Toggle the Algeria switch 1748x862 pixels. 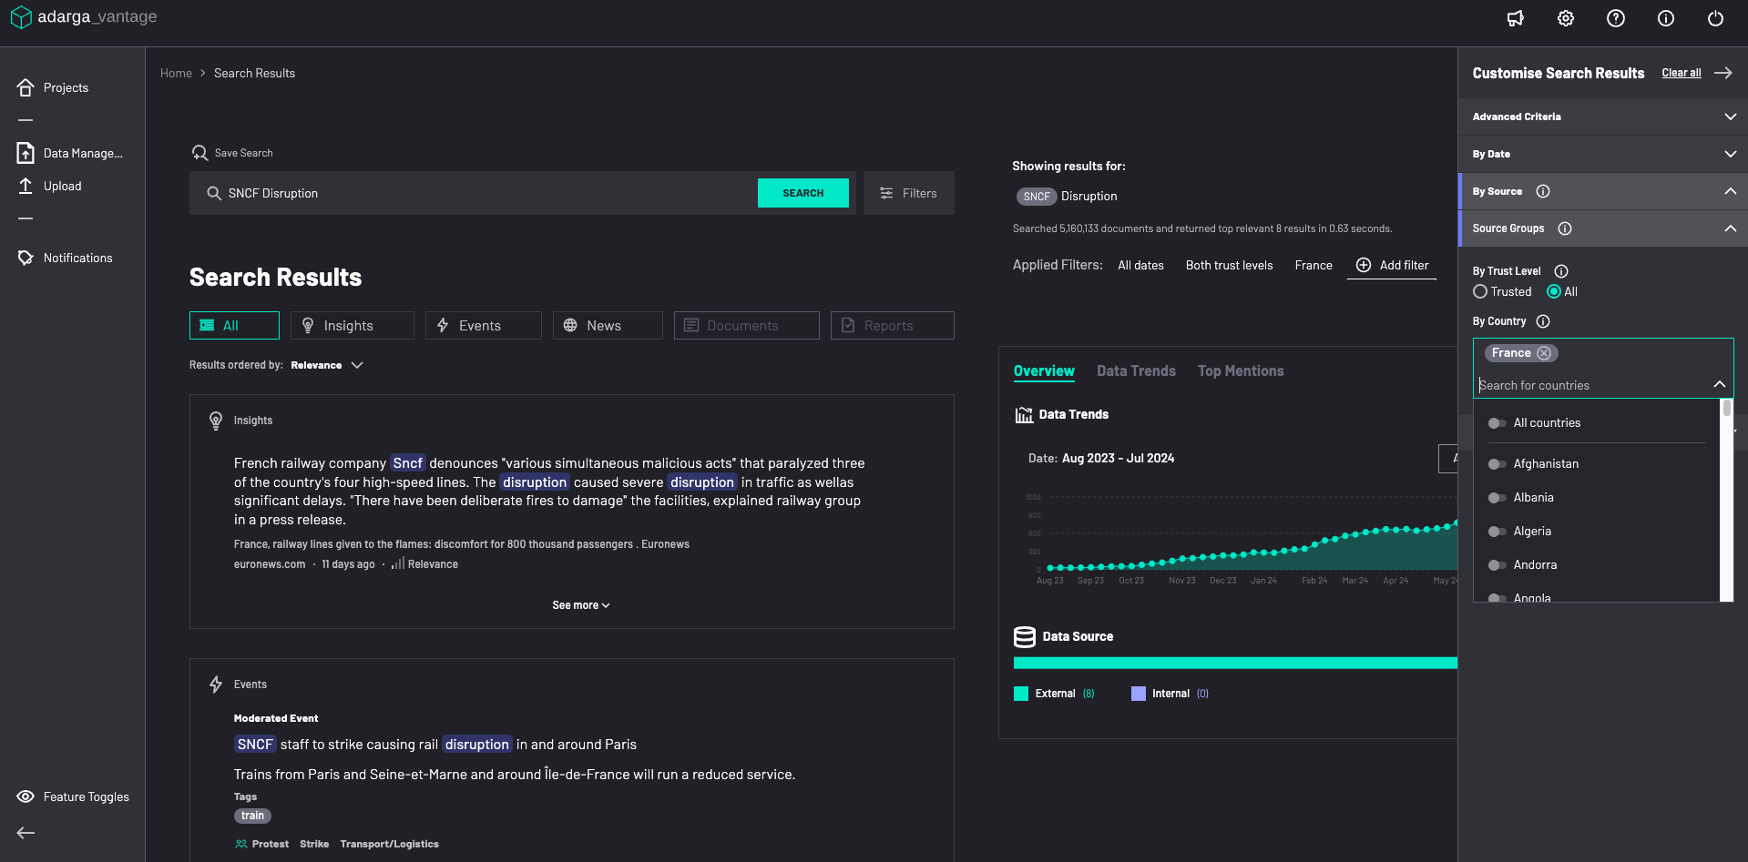(x=1497, y=532)
